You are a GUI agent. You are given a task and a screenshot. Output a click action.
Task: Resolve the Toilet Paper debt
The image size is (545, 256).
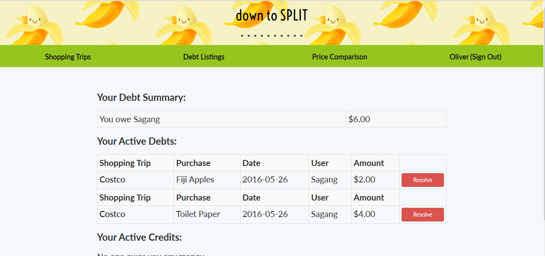[423, 215]
